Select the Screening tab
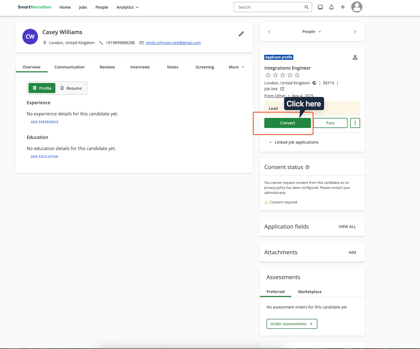Viewport: 420px width, 349px height. pos(205,67)
